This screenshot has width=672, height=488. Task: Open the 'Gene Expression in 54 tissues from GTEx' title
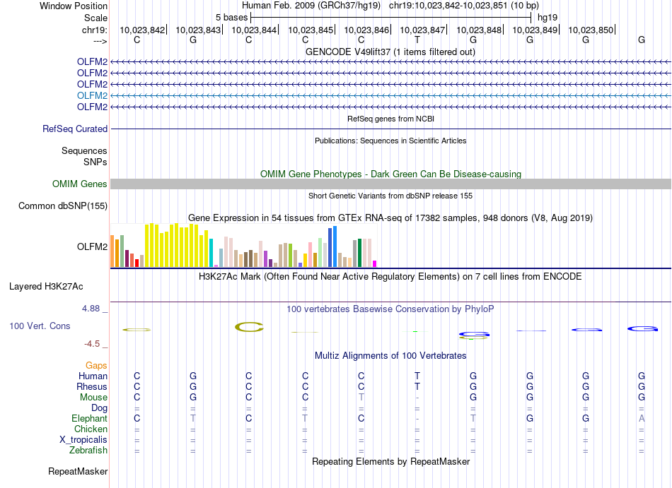coord(390,218)
